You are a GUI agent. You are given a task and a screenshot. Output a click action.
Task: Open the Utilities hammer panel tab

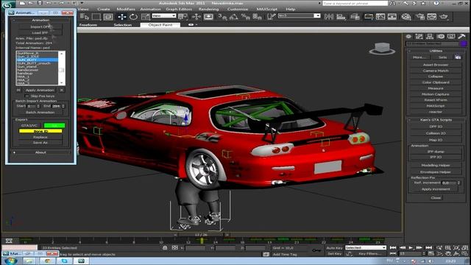coord(461,36)
